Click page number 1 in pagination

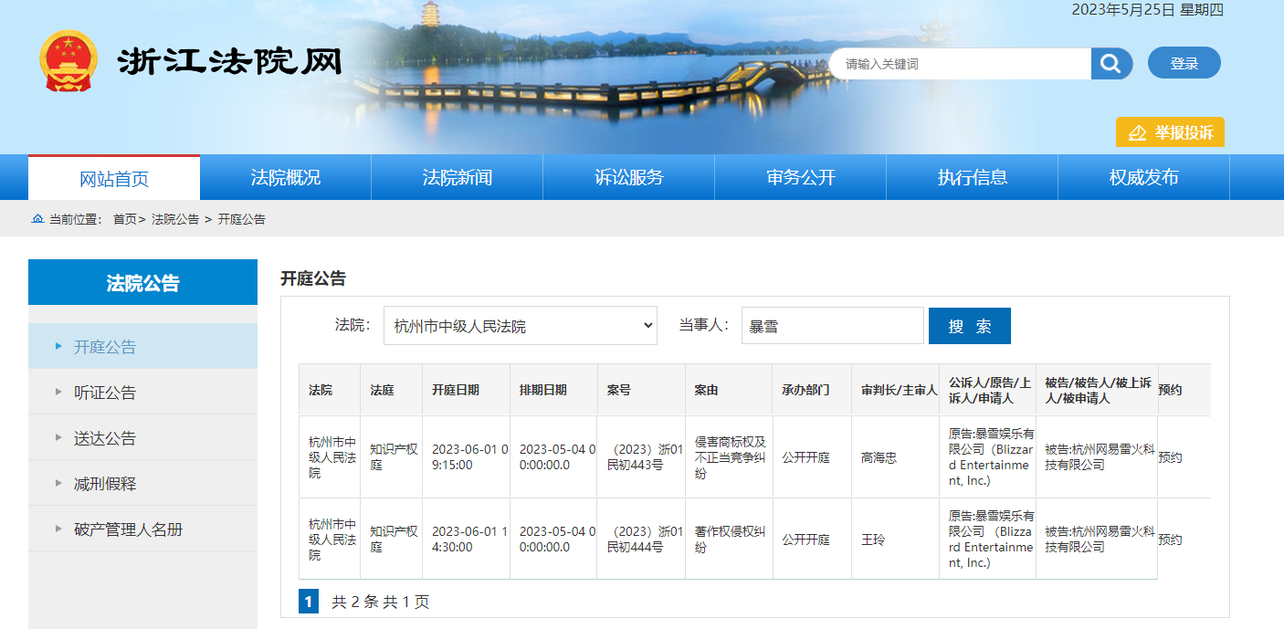(x=309, y=602)
